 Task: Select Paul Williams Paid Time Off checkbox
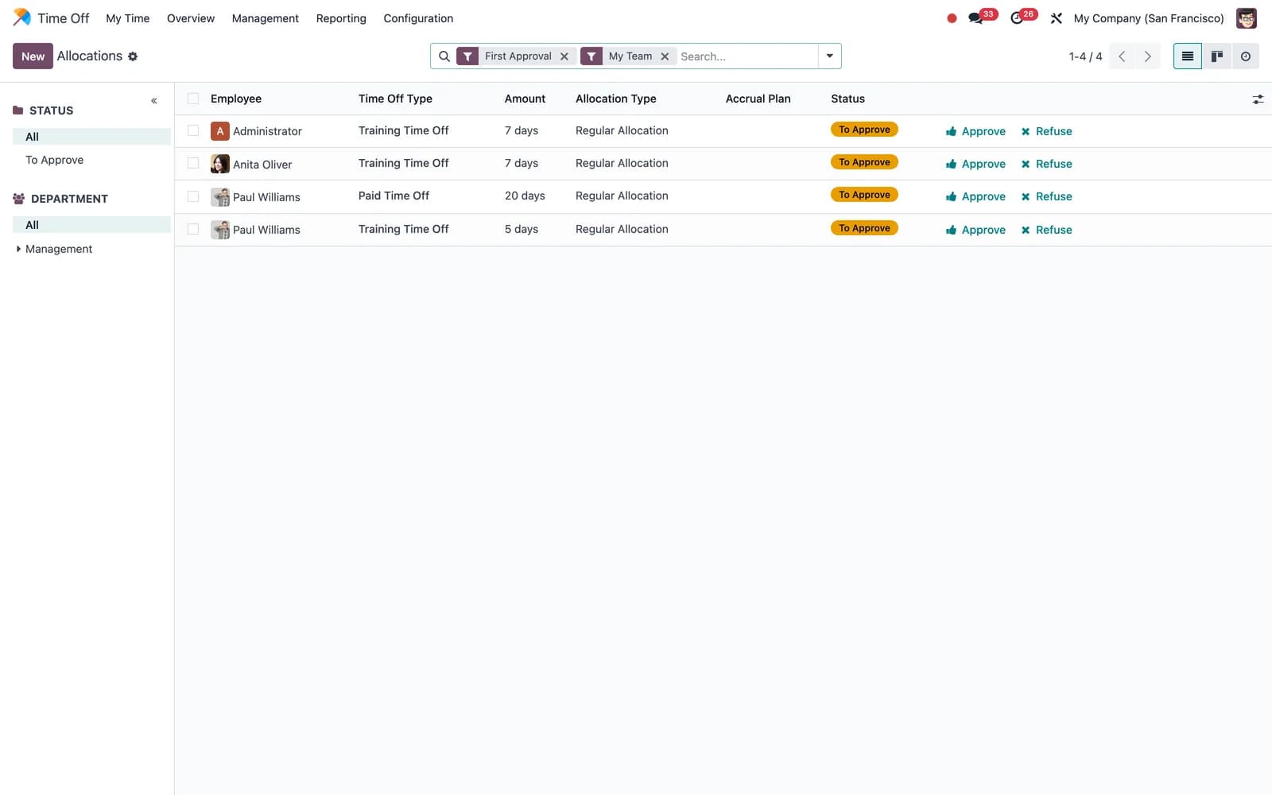click(193, 196)
